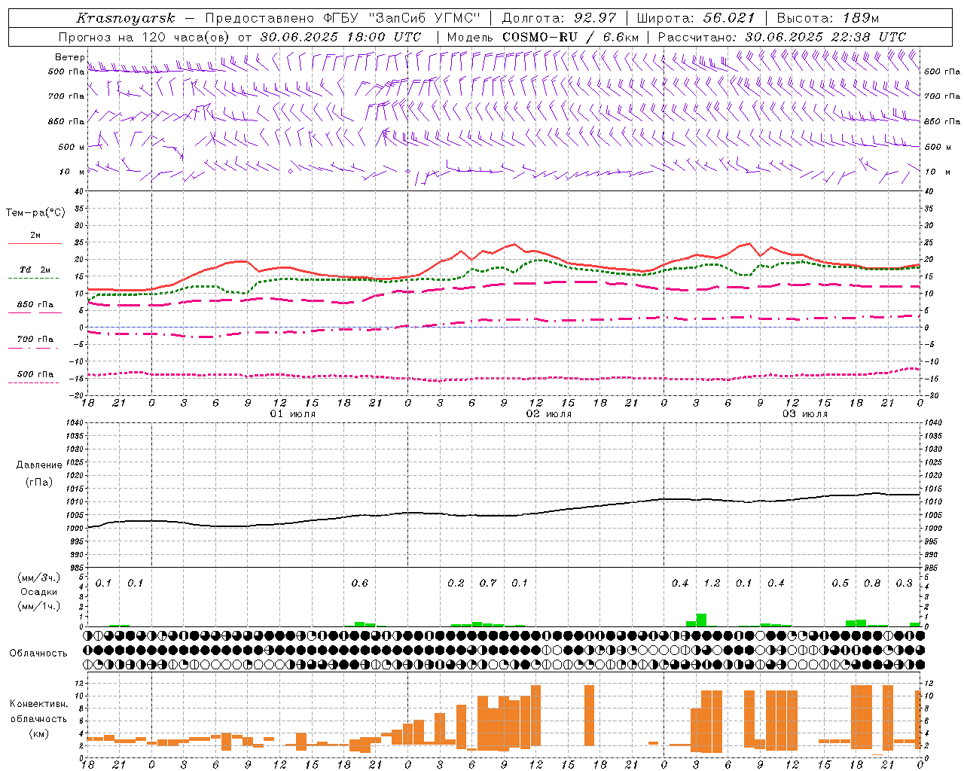Click the 'Давление' pressure panel label
The width and height of the screenshot is (964, 771).
coord(39,465)
